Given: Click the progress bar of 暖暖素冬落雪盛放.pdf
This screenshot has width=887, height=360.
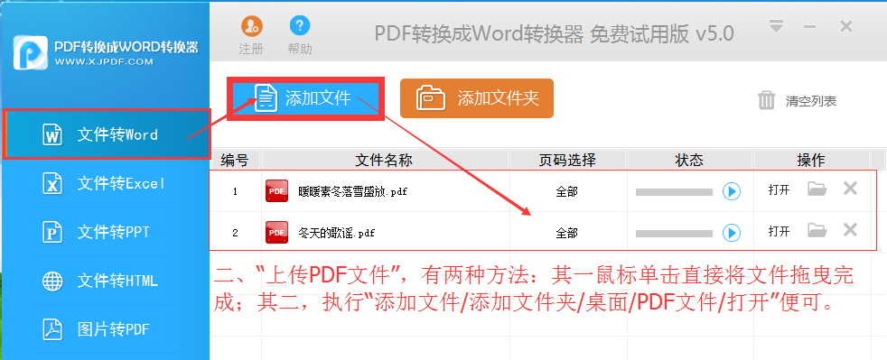Looking at the screenshot, I should click(674, 192).
